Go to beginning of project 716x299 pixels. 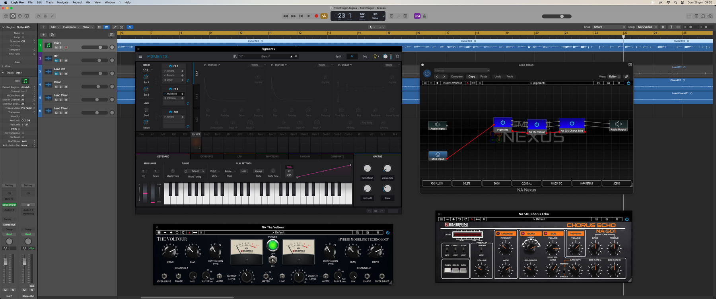(301, 16)
